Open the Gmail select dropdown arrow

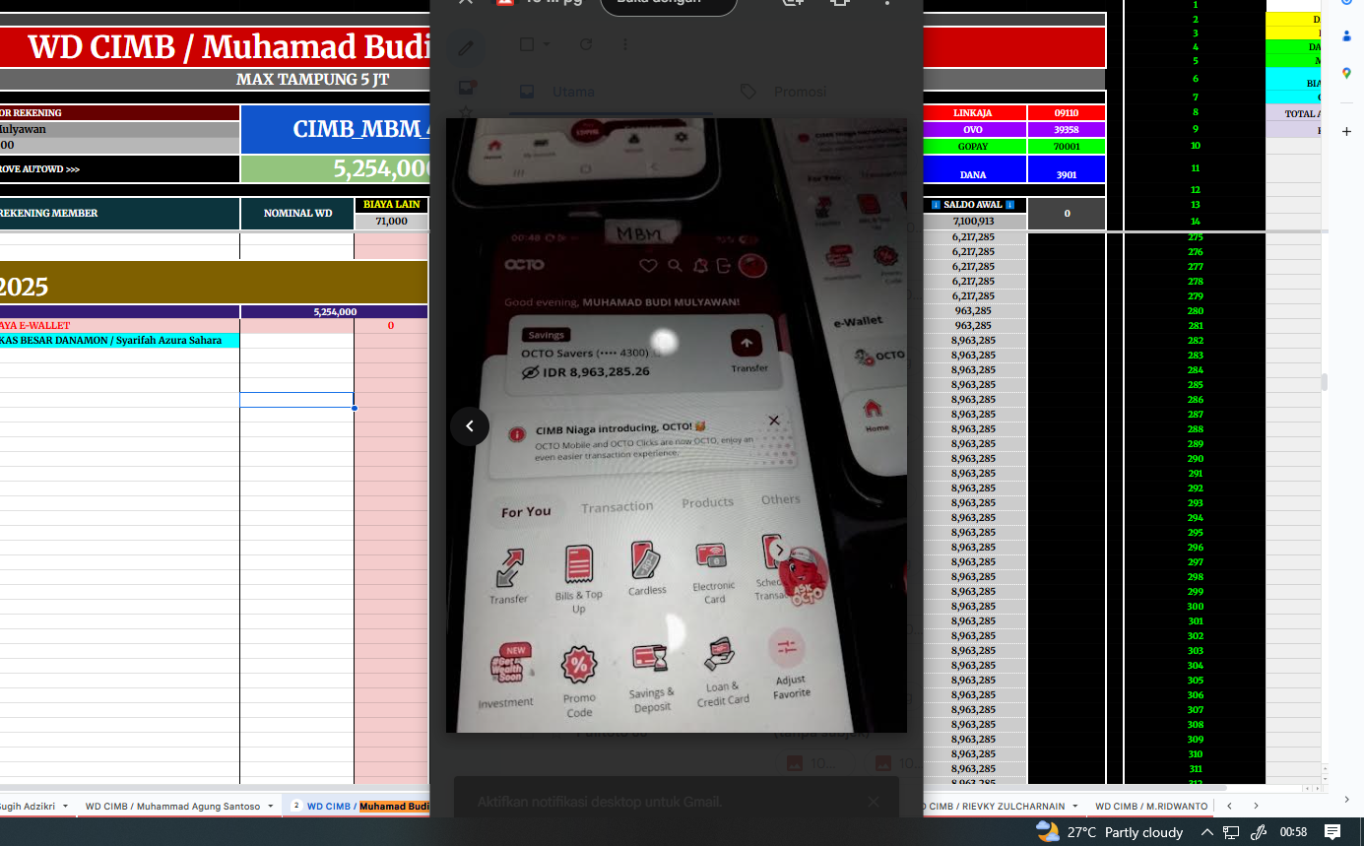click(547, 44)
